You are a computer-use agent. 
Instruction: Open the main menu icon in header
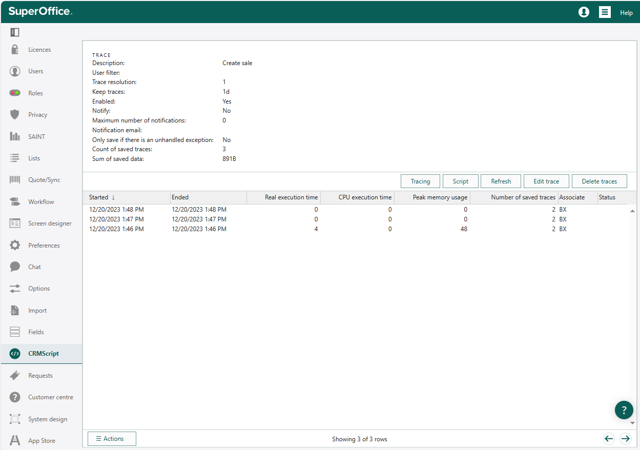605,12
